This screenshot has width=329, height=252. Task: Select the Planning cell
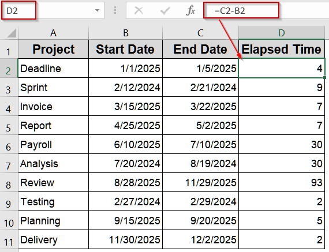pos(53,220)
